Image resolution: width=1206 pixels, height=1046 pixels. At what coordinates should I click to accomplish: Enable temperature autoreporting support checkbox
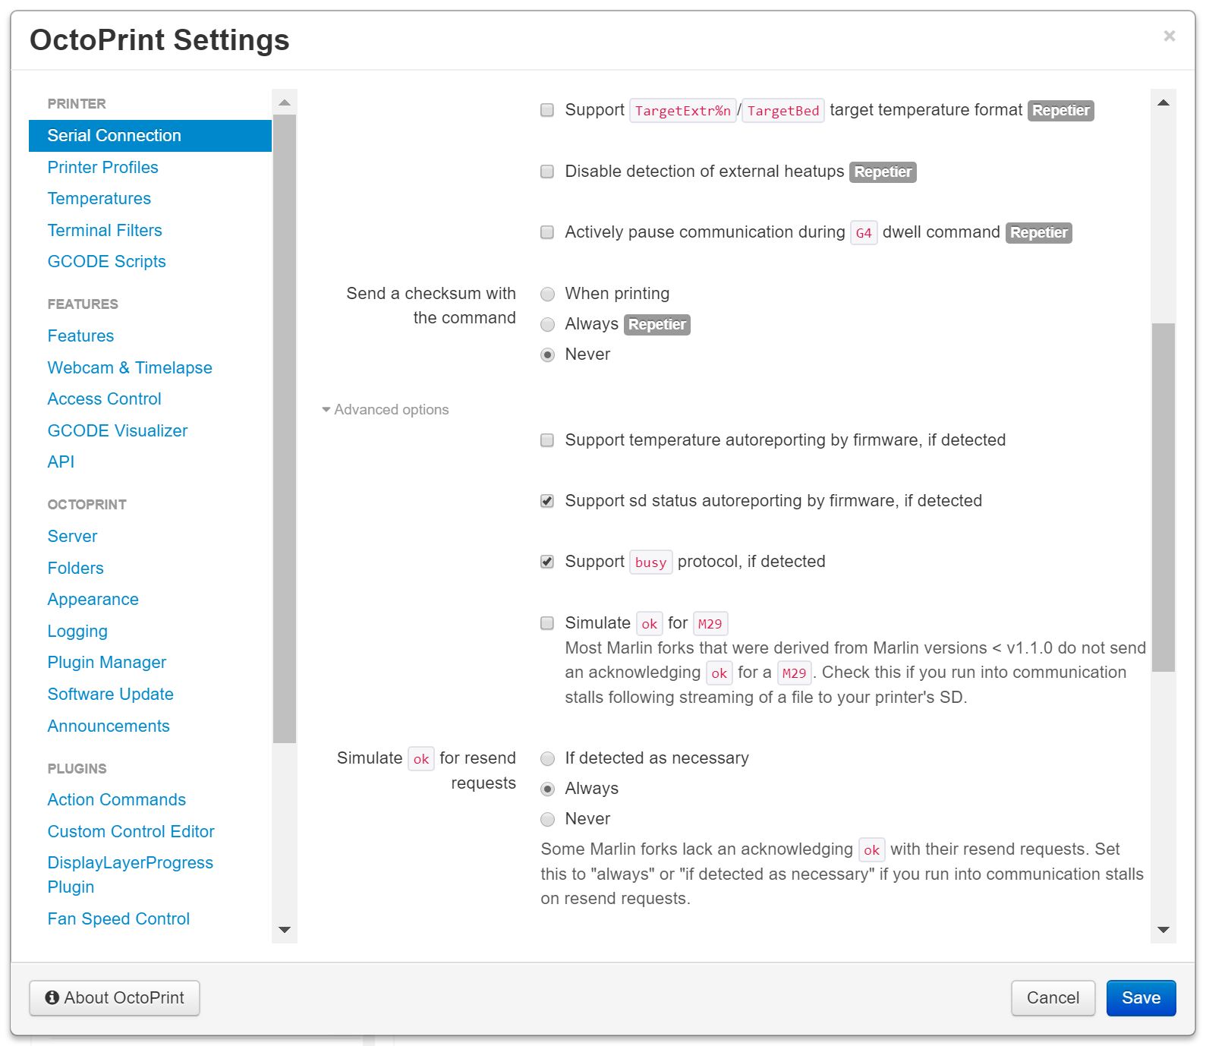pos(547,440)
